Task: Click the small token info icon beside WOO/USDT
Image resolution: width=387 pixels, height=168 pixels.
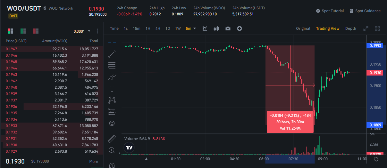Action: tap(45, 8)
